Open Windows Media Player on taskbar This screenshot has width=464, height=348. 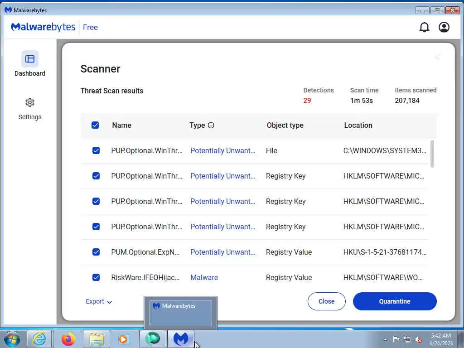(123, 339)
